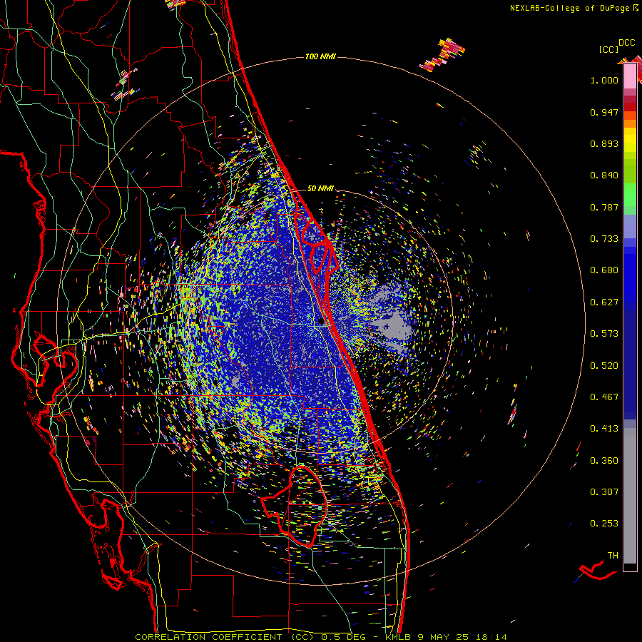Image resolution: width=642 pixels, height=642 pixels.
Task: Click the 0.520 value on the color scale
Action: (604, 366)
